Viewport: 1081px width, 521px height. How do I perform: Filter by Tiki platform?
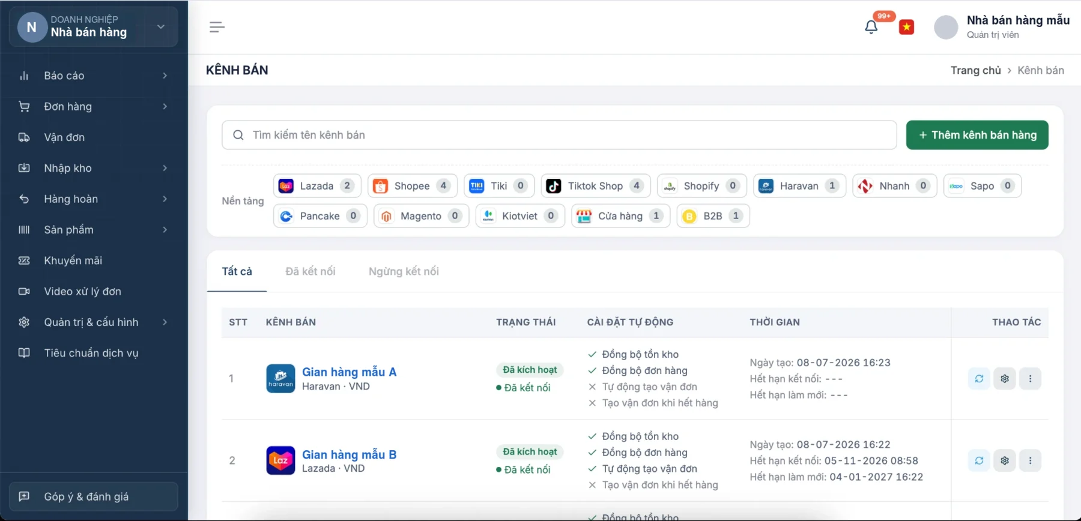[x=499, y=186]
